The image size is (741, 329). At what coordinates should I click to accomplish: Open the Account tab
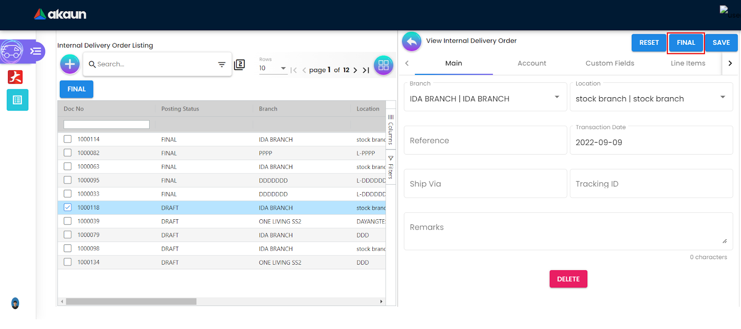(532, 63)
